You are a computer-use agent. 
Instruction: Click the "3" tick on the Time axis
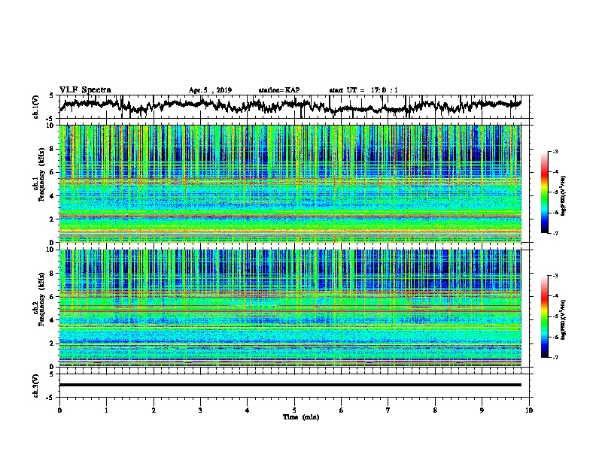click(x=200, y=410)
